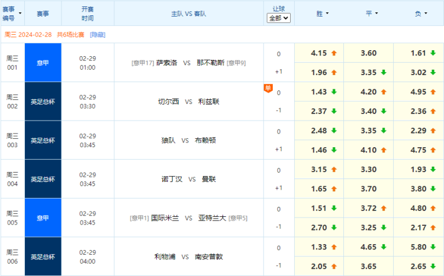The height and width of the screenshot is (276, 444).
Task: Click the orange 单 badge on 切尔西 match
Action: [267, 88]
